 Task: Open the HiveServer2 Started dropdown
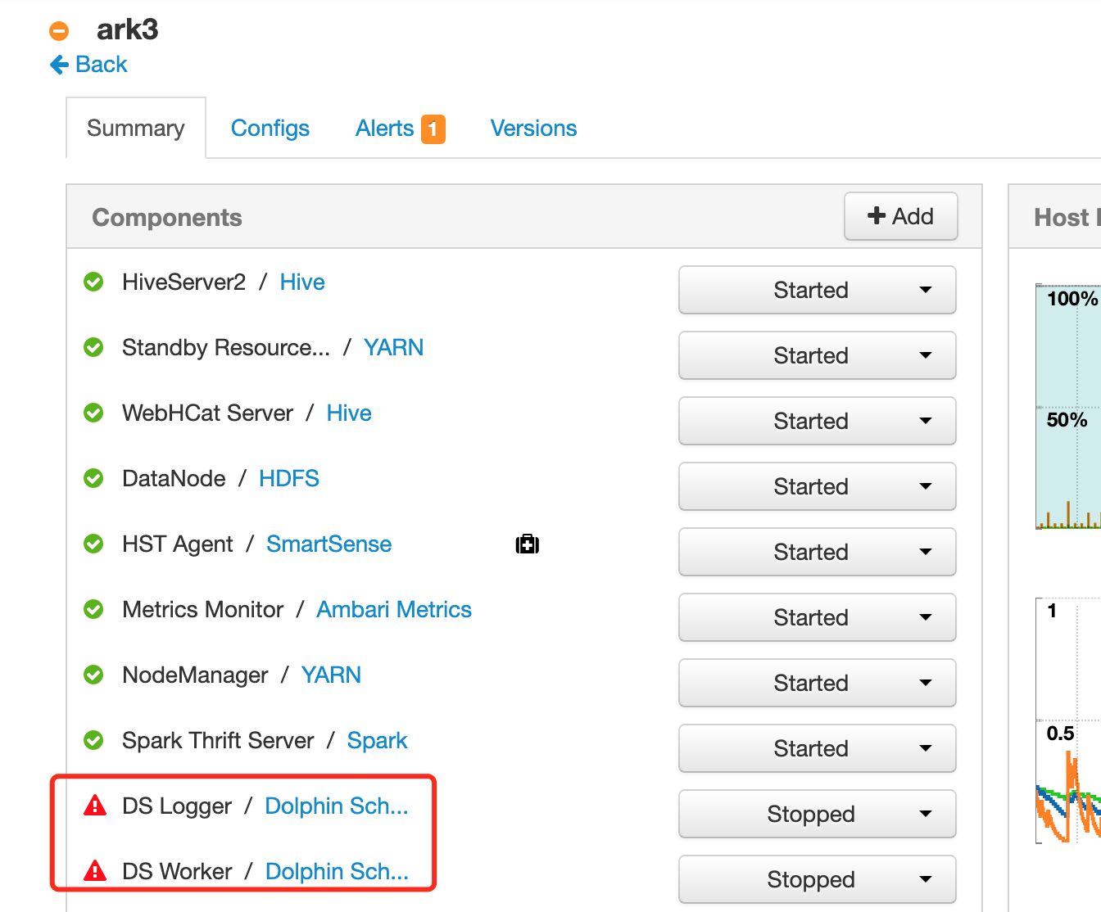(x=817, y=290)
